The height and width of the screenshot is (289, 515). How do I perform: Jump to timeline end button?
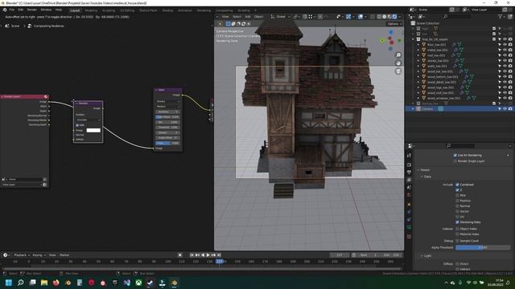pos(219,255)
